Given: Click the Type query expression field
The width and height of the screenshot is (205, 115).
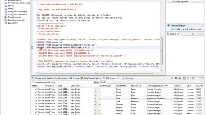Looking at the screenshot, I should point(62,82).
